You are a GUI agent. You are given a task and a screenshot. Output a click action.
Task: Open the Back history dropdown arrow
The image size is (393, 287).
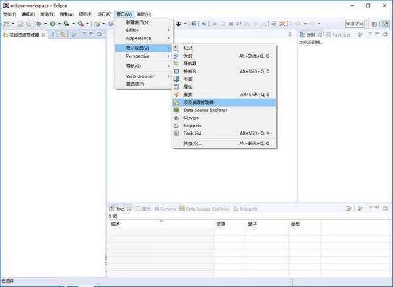[305, 24]
